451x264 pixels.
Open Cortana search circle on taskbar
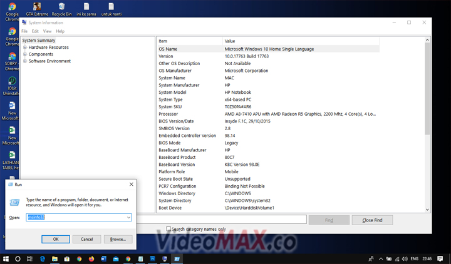coord(18,259)
